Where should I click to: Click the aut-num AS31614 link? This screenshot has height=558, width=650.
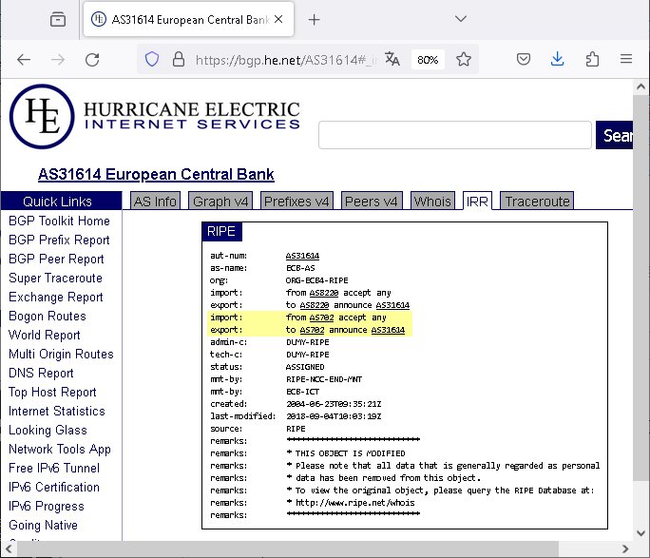[x=302, y=256]
